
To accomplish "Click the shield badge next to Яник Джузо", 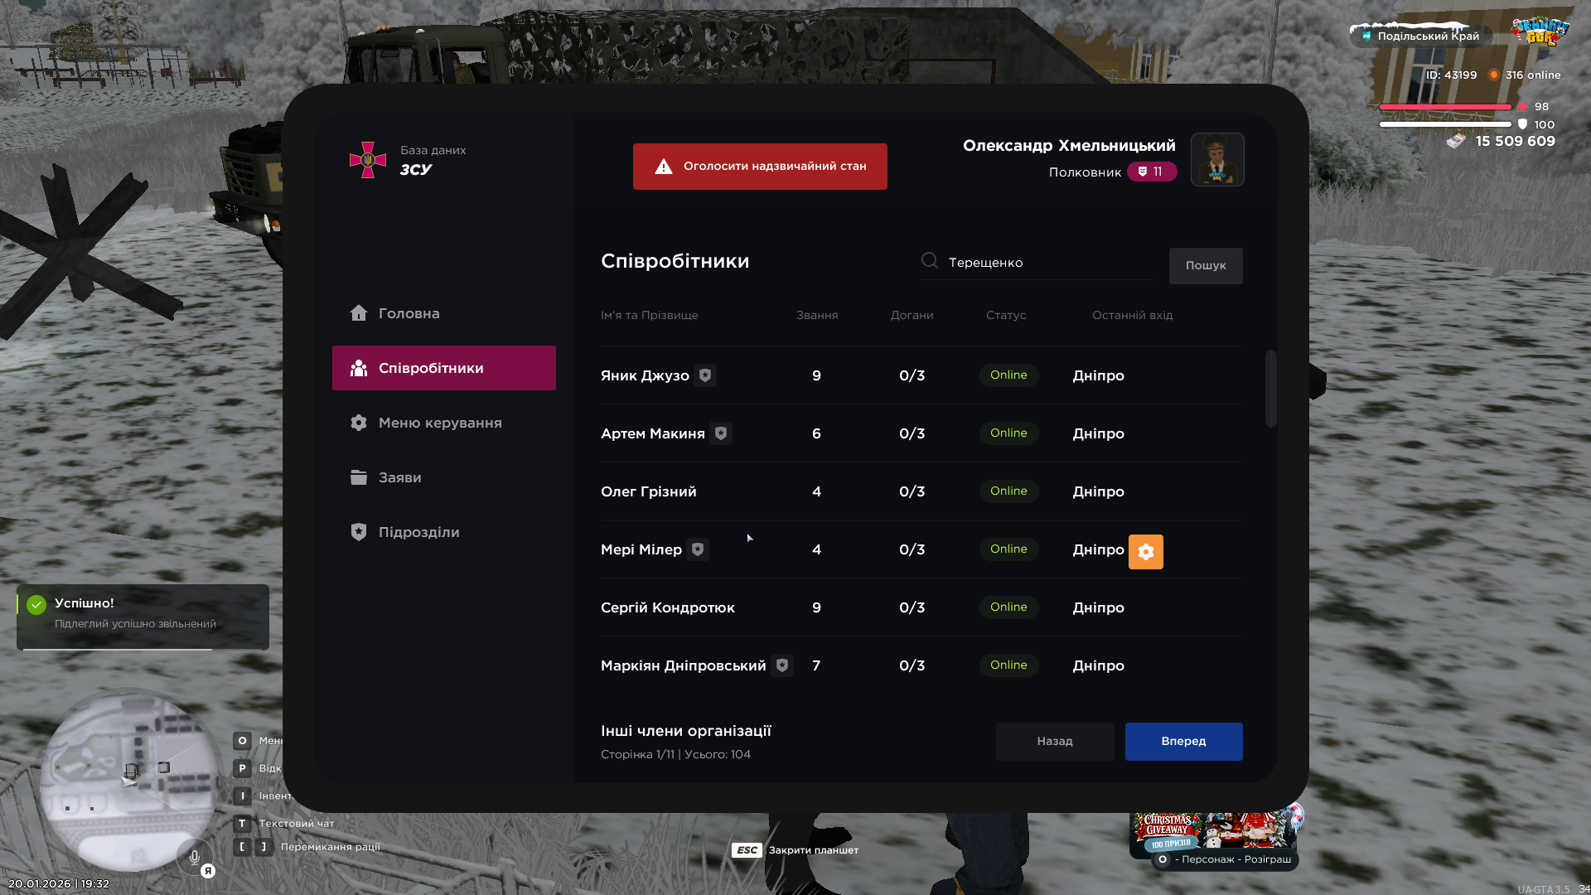I will click(x=705, y=375).
